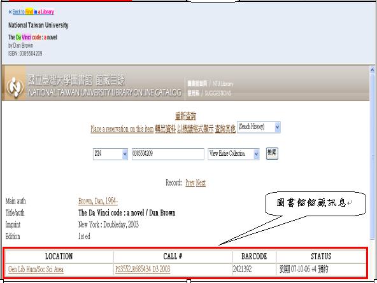The height and width of the screenshot is (283, 377).
Task: Open the ISN search type dropdown
Action: (x=110, y=154)
